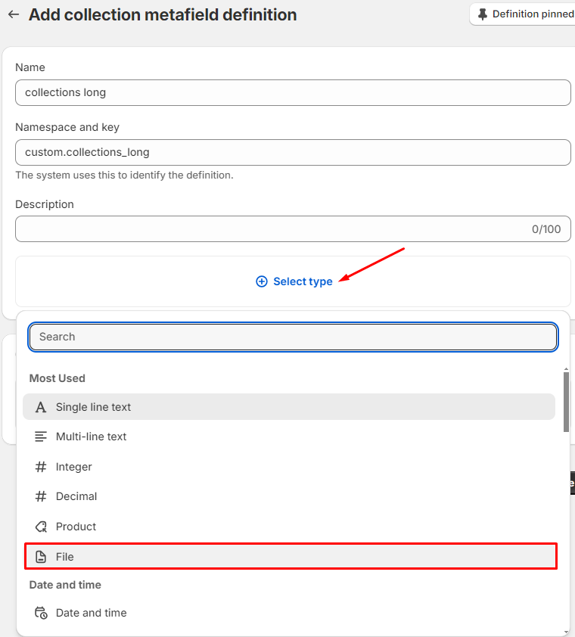The width and height of the screenshot is (575, 637).
Task: Choose Multi-line text type
Action: (x=91, y=437)
